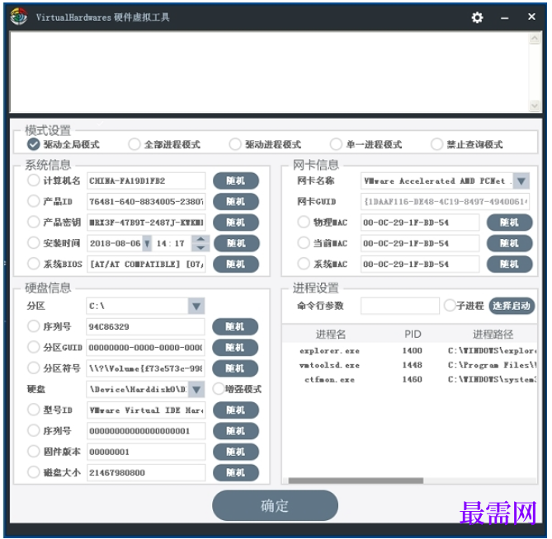
Task: Randomize the 产品密钥 value
Action: click(235, 223)
